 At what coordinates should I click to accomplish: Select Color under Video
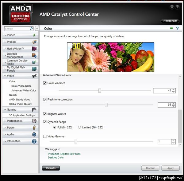[12, 81]
